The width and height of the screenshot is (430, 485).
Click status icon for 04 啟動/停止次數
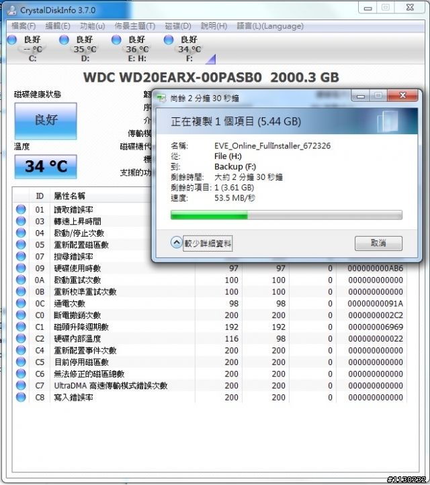point(21,233)
